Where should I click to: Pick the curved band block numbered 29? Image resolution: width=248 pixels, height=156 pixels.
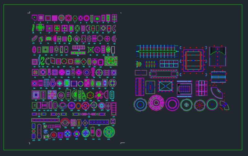click(34, 38)
